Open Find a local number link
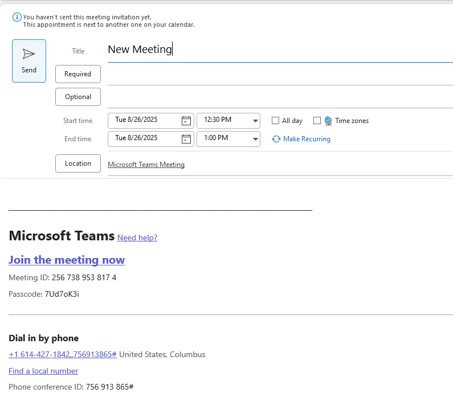This screenshot has height=393, width=453. [43, 371]
